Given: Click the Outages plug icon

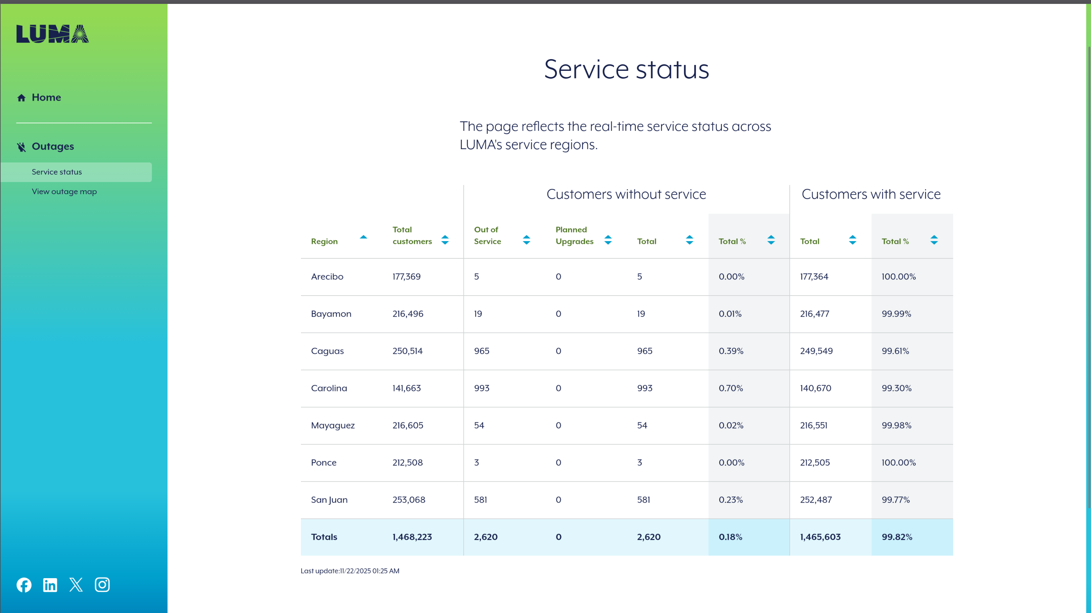Looking at the screenshot, I should pyautogui.click(x=21, y=146).
